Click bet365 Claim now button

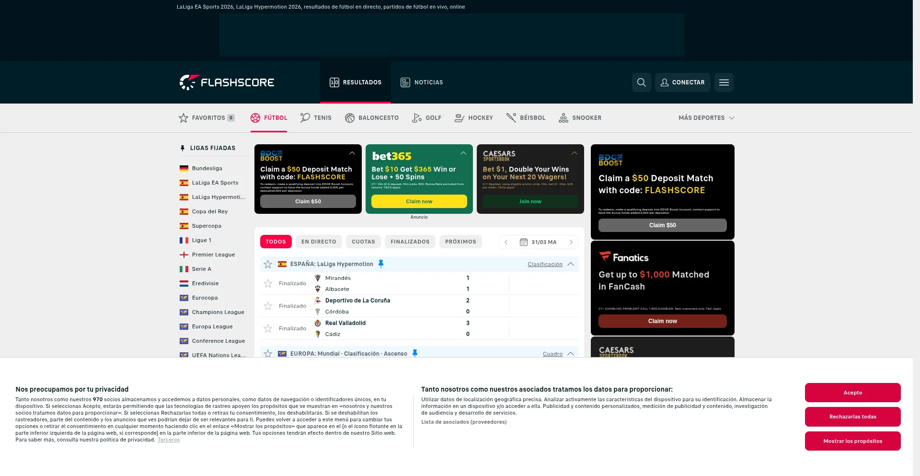pos(419,201)
